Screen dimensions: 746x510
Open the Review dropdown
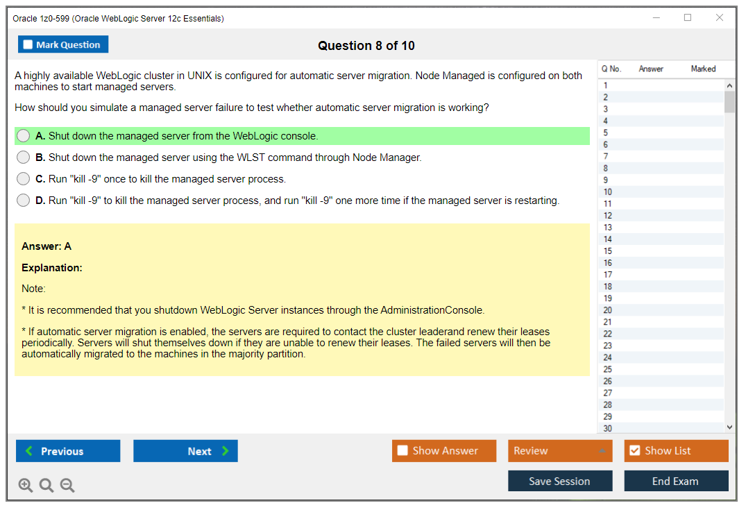[x=559, y=450]
